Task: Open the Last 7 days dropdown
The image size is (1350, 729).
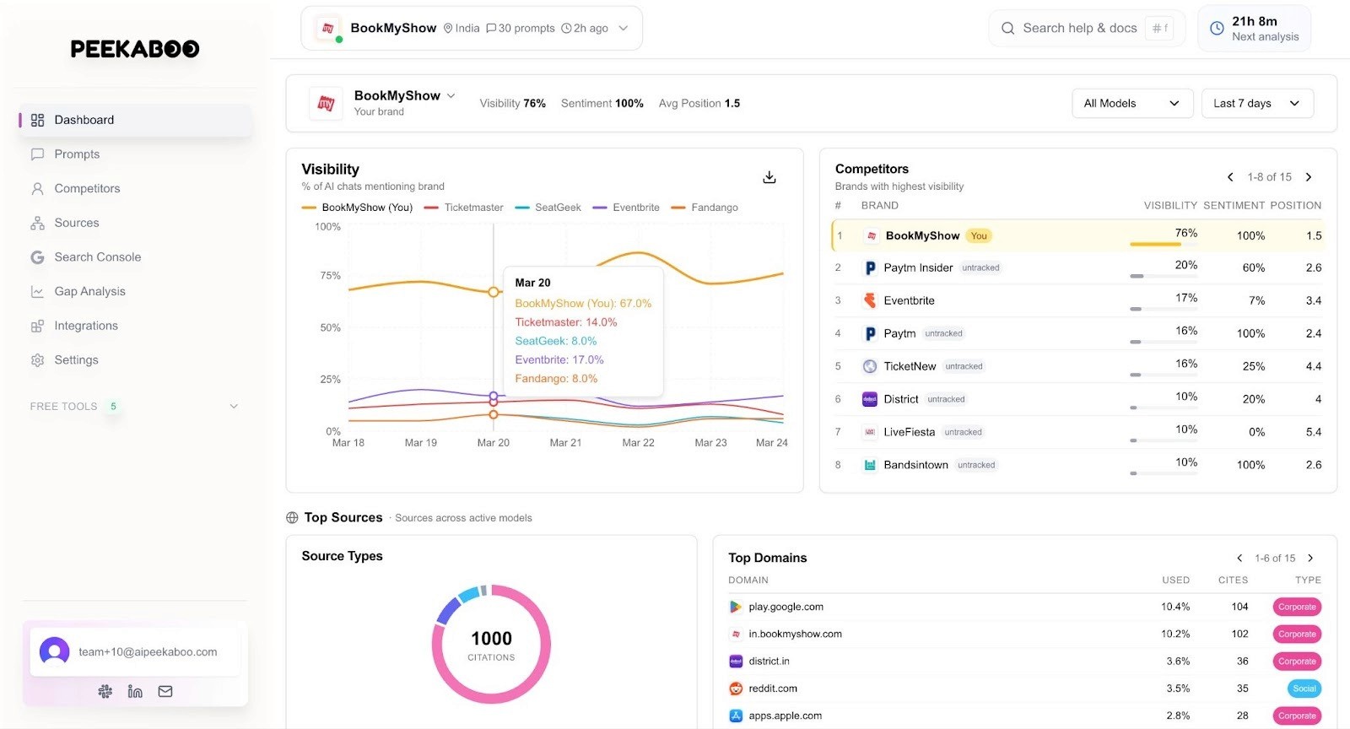Action: 1257,103
